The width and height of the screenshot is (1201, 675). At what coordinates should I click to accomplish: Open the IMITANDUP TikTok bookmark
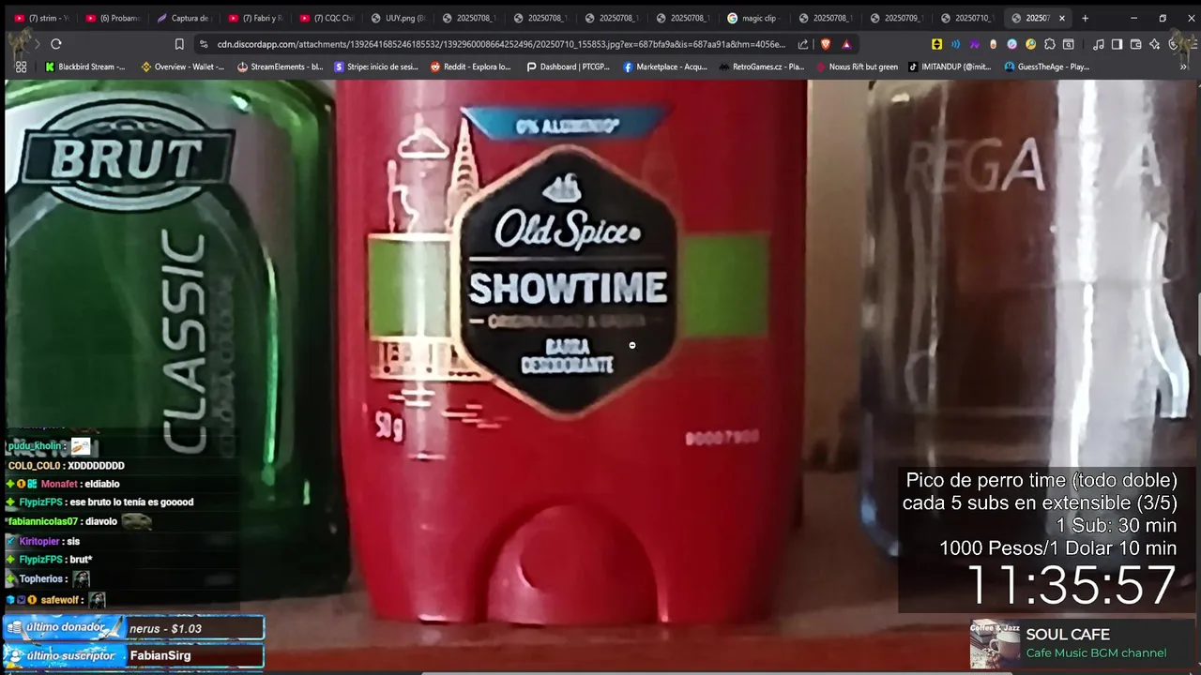[x=950, y=67]
